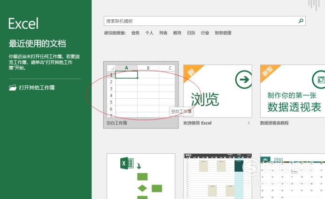Viewport: 325px width, 199px height.
Task: Select the 个人 suggested search
Action: tap(149, 33)
